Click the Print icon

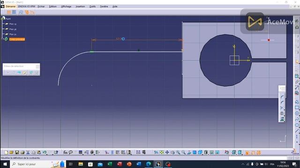point(22,153)
